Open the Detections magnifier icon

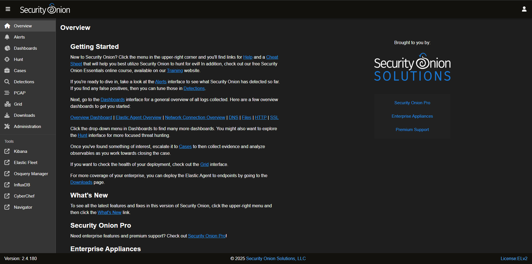pos(7,82)
